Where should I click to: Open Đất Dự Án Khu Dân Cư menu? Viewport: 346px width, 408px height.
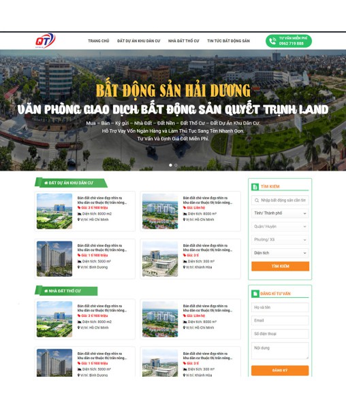139,41
